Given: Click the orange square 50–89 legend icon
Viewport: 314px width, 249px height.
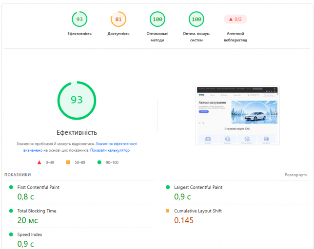Looking at the screenshot, I should 68,162.
